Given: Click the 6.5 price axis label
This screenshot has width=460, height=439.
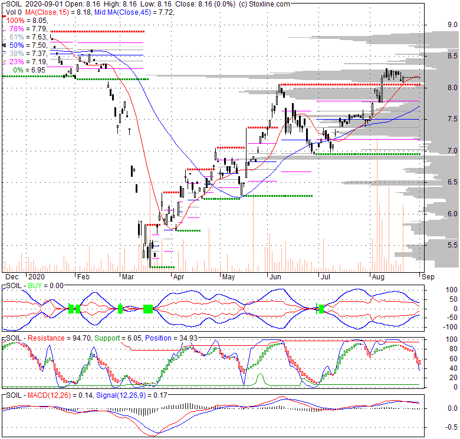Looking at the screenshot, I should click(452, 182).
